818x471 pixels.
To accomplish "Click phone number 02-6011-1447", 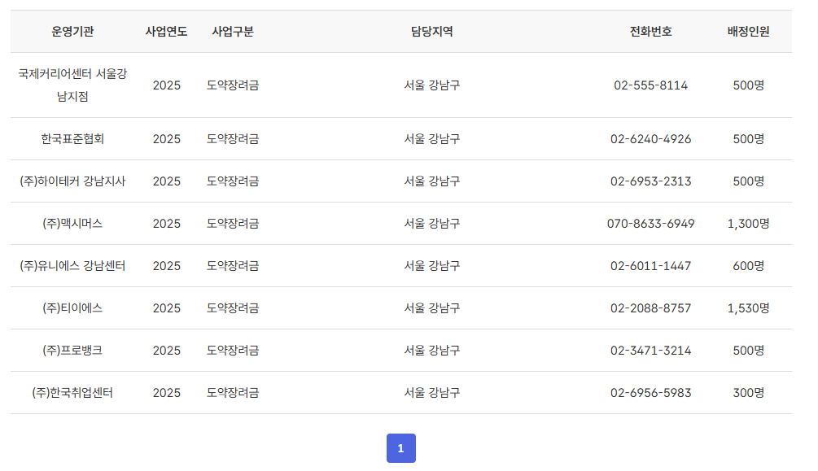I will point(650,265).
